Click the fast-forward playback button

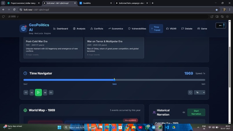tap(51, 93)
